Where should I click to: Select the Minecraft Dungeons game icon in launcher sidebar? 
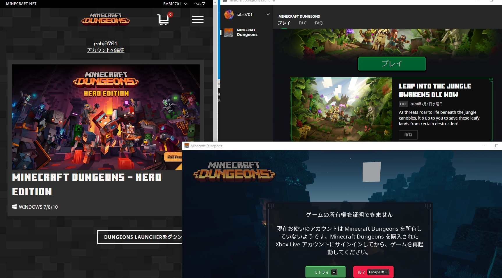point(228,33)
